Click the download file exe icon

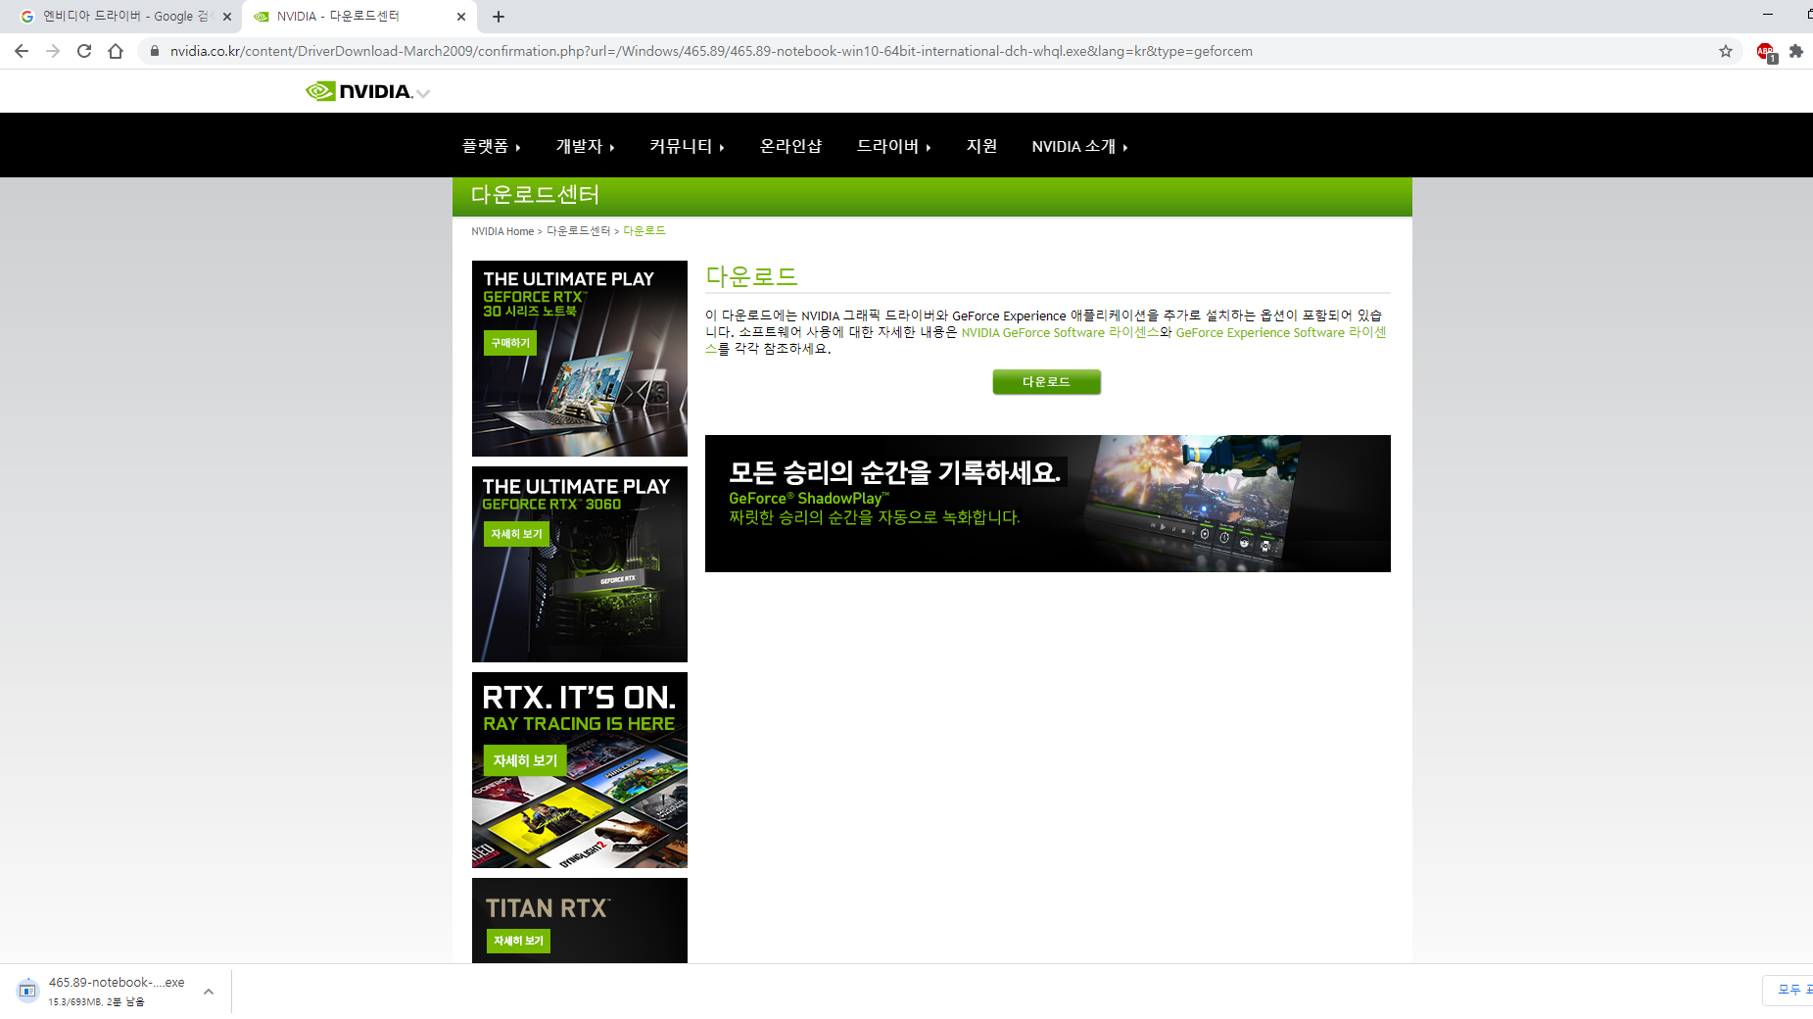[x=27, y=991]
